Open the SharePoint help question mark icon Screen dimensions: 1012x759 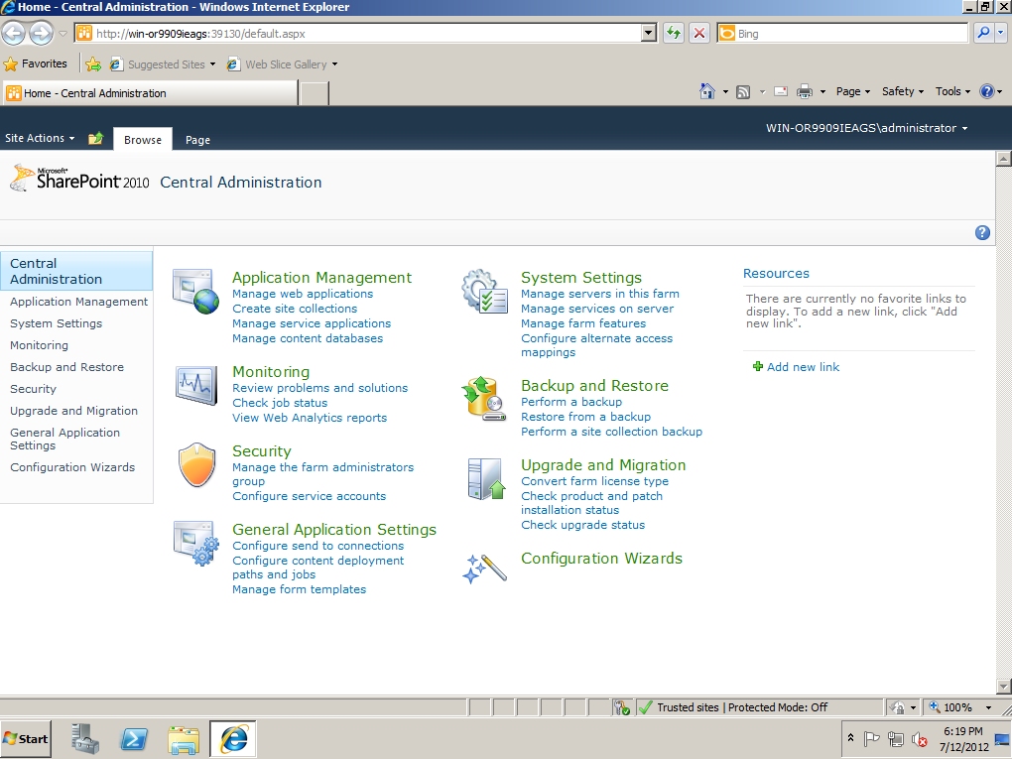(982, 233)
